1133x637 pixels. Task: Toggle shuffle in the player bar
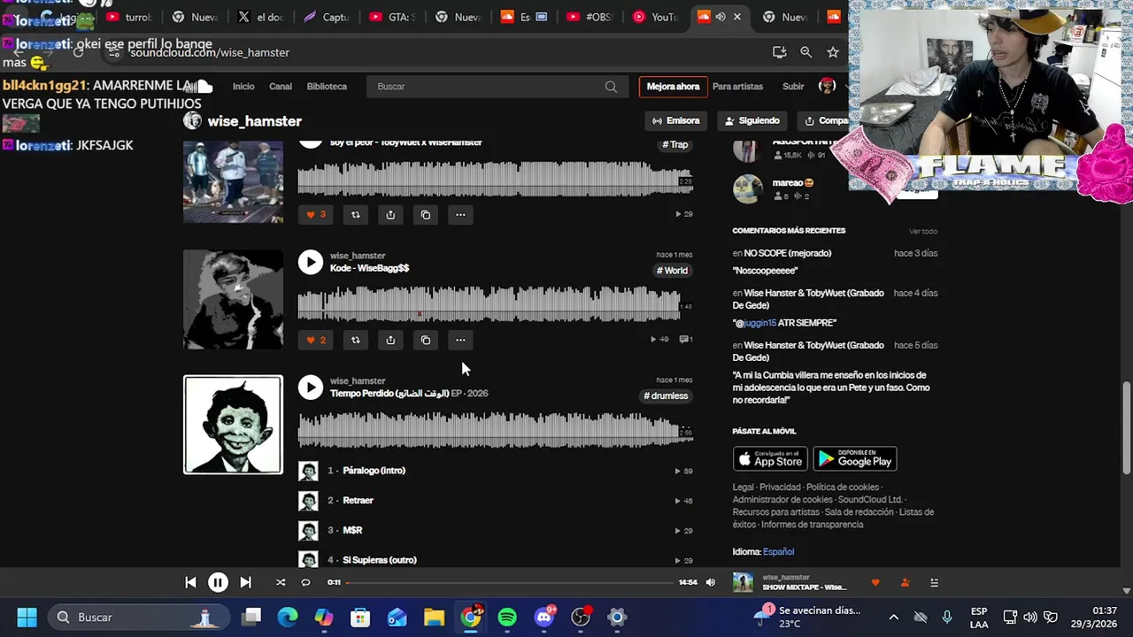pyautogui.click(x=281, y=582)
